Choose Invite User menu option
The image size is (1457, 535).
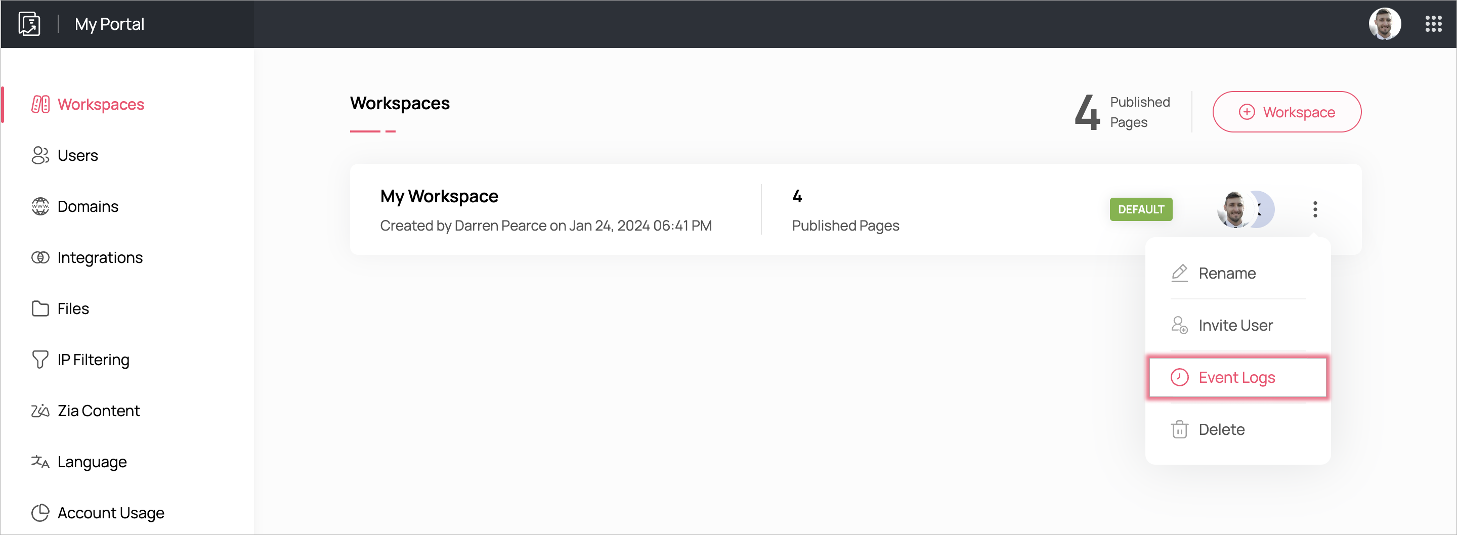[x=1235, y=325]
